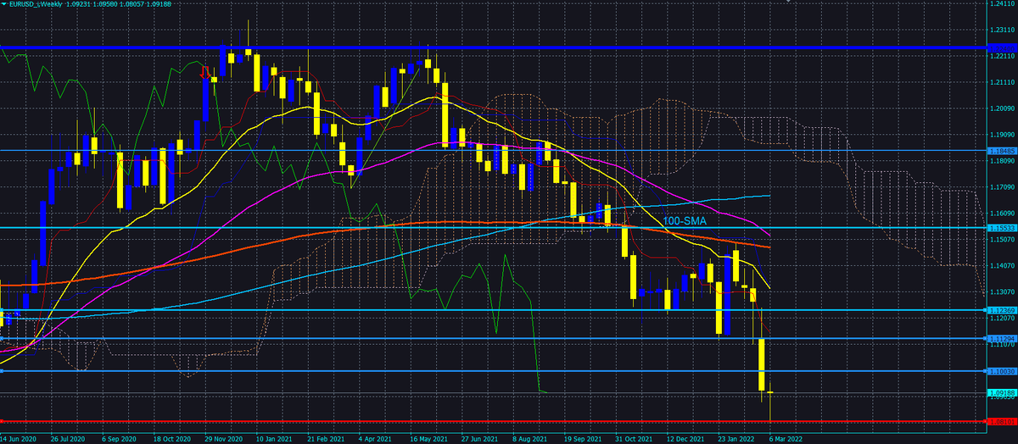The width and height of the screenshot is (1018, 444).
Task: Click the 1.14070 price scale value
Action: (1002, 265)
